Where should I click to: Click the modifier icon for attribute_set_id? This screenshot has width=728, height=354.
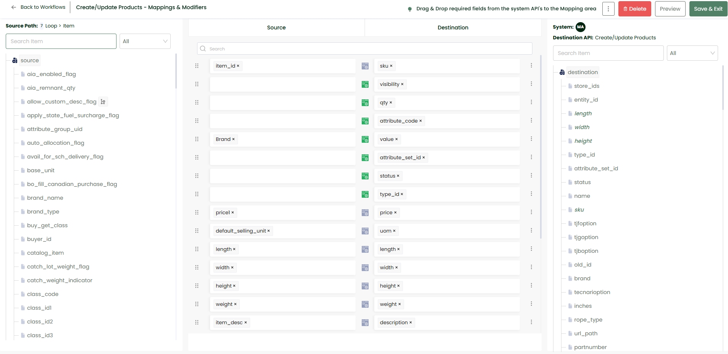coord(365,158)
